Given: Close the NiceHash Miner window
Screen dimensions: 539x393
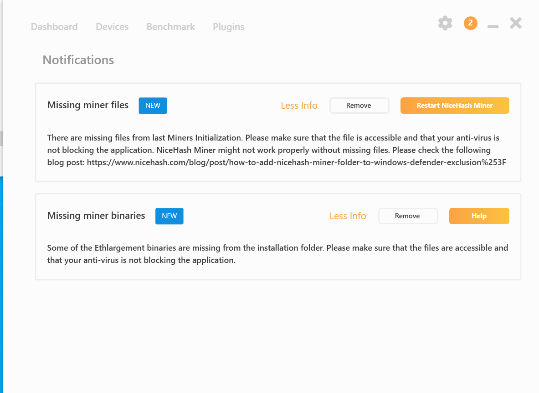Looking at the screenshot, I should [x=516, y=23].
